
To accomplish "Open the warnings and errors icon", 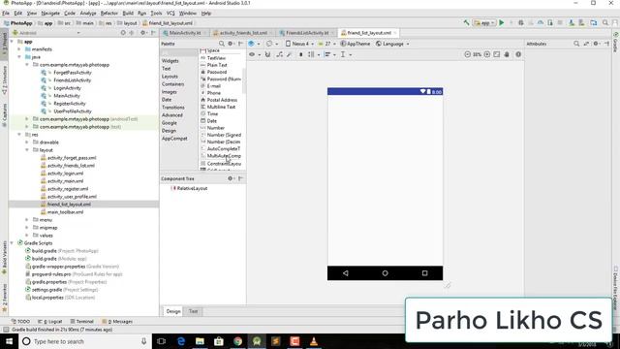I will pyautogui.click(x=518, y=54).
